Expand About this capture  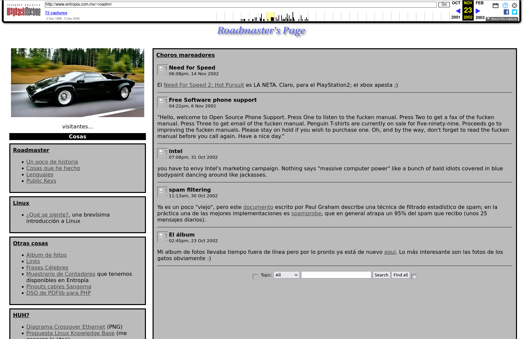[502, 19]
